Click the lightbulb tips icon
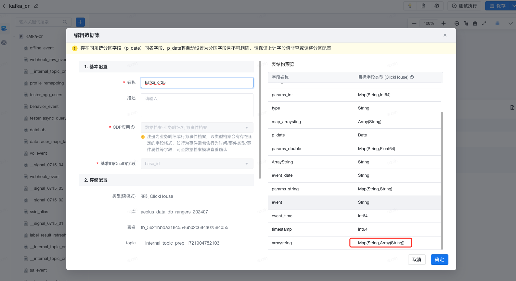The width and height of the screenshot is (516, 281). pos(410,6)
